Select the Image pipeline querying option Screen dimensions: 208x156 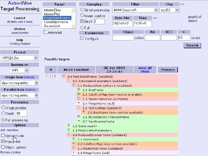click(x=82, y=16)
